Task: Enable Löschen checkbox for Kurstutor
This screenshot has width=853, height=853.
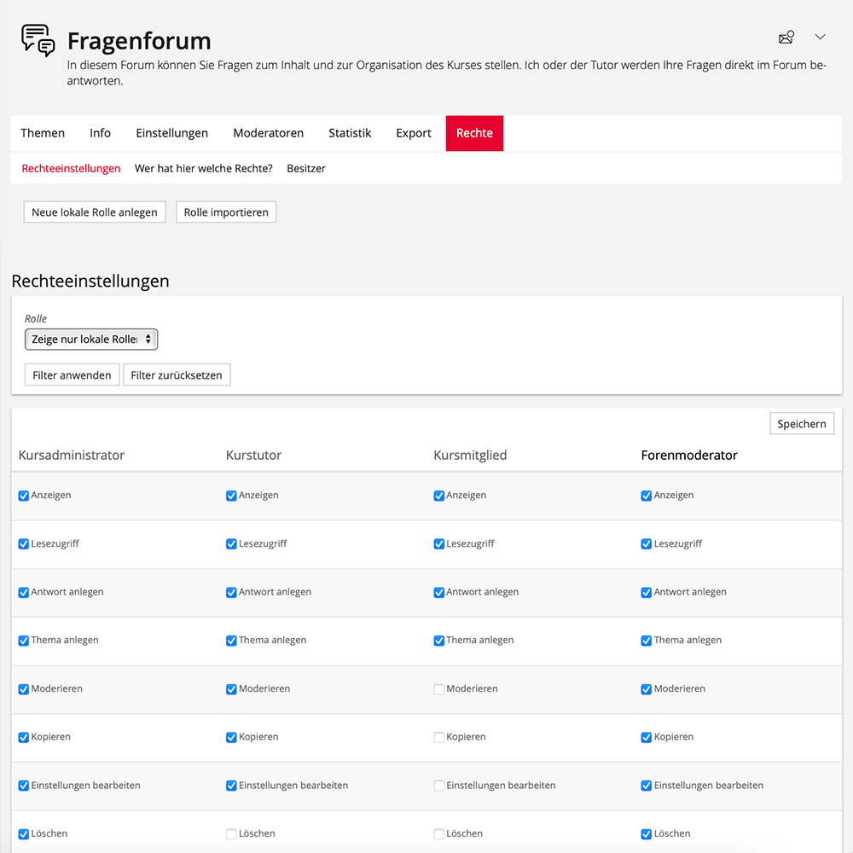Action: pyautogui.click(x=231, y=834)
